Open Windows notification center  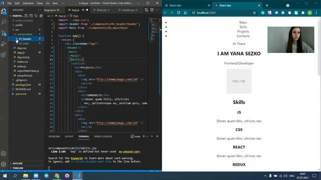pyautogui.click(x=314, y=175)
